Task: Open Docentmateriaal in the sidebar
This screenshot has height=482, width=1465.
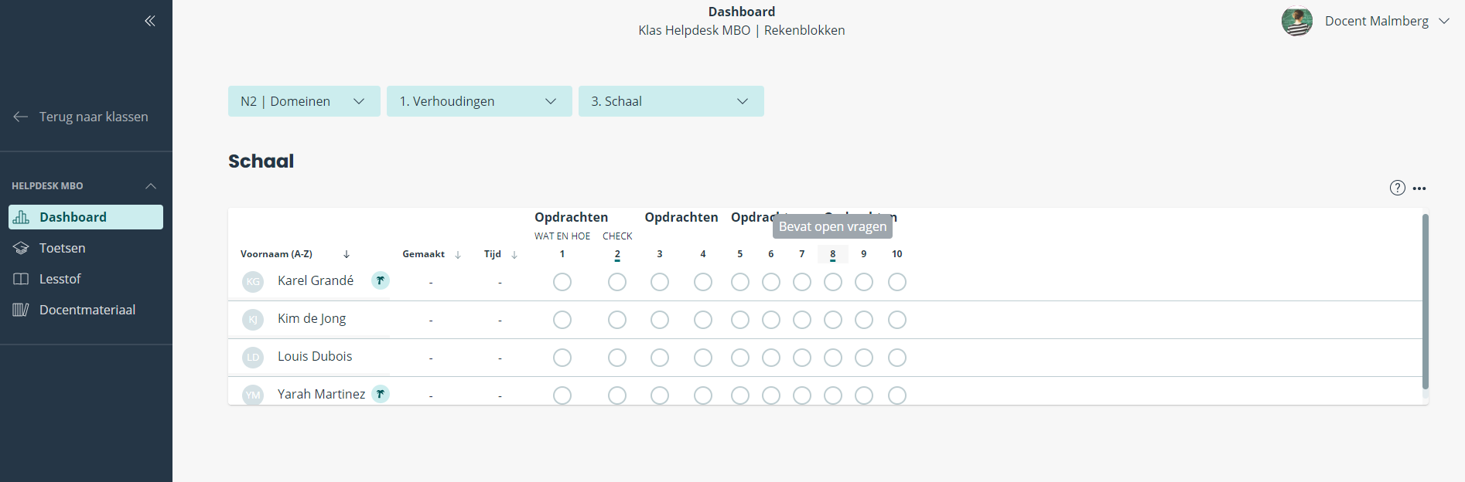Action: tap(86, 310)
